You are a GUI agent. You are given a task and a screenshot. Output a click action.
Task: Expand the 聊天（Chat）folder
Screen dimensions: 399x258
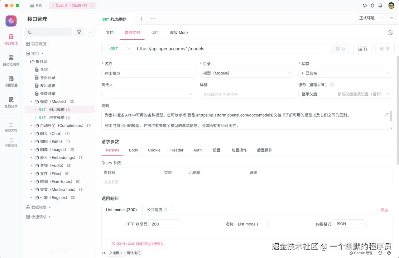click(x=31, y=134)
